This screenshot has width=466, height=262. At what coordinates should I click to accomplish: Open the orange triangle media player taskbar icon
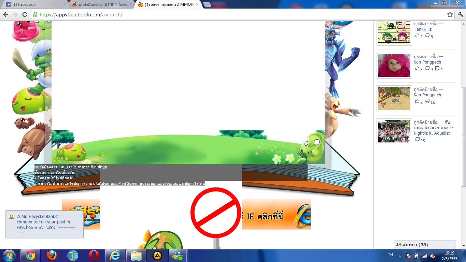point(157,256)
